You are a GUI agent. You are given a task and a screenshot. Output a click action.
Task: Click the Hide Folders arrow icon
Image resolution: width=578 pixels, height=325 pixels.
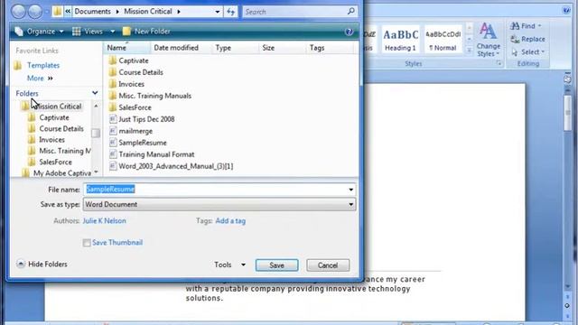(x=21, y=264)
